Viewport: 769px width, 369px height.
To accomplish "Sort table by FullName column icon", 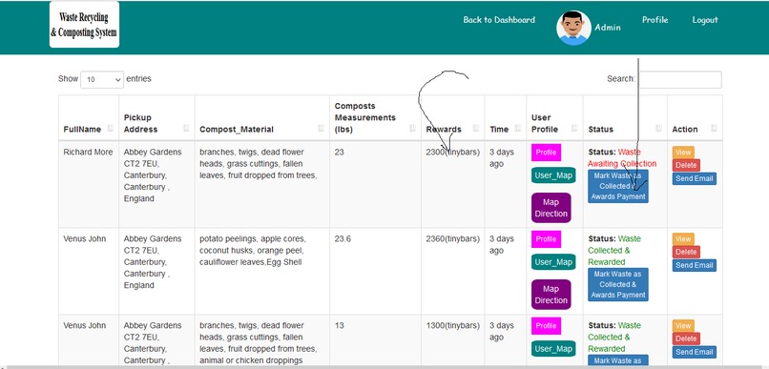I will (x=111, y=129).
